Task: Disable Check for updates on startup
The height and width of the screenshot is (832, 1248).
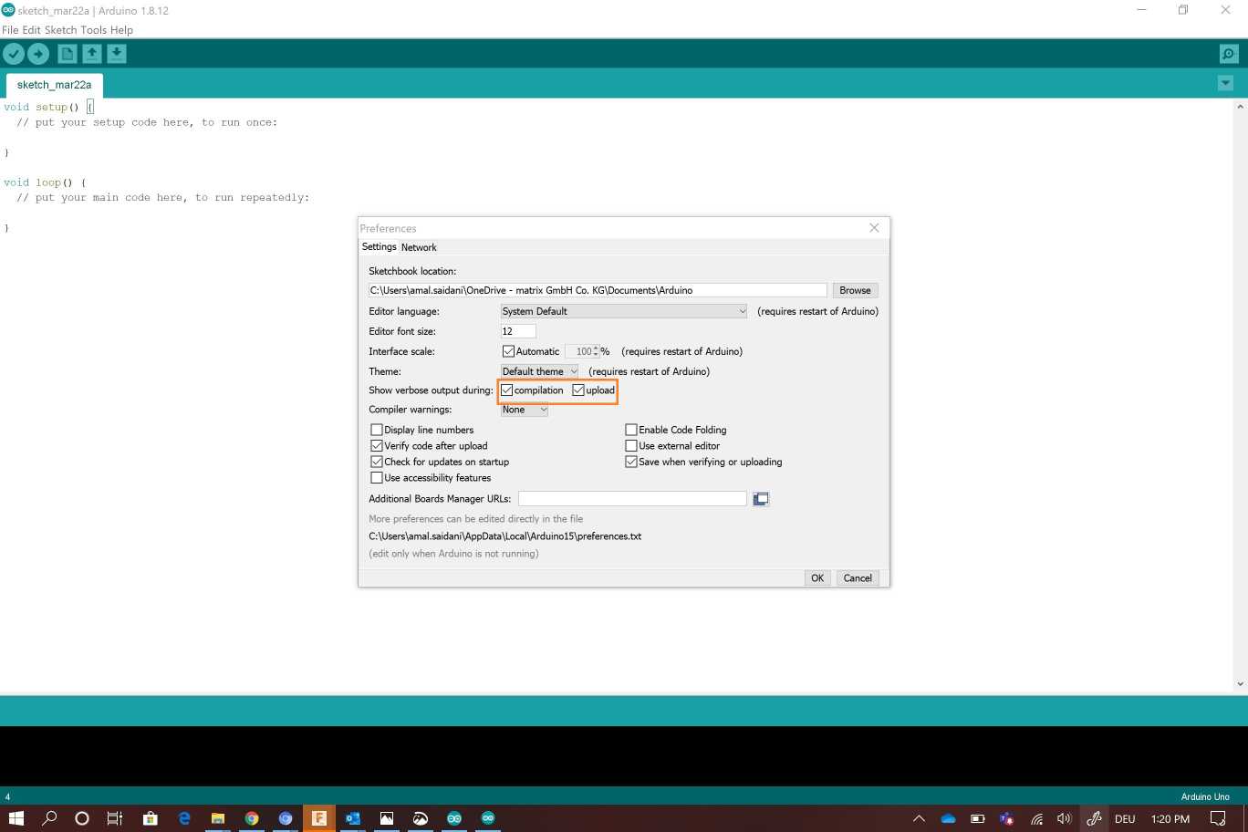Action: (376, 462)
